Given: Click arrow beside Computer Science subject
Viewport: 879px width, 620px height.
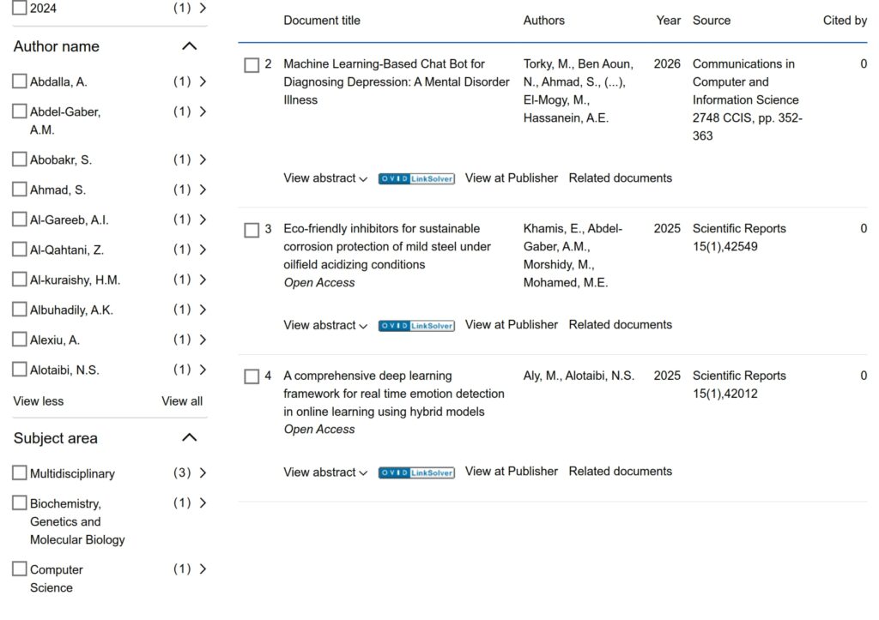Looking at the screenshot, I should coord(203,569).
